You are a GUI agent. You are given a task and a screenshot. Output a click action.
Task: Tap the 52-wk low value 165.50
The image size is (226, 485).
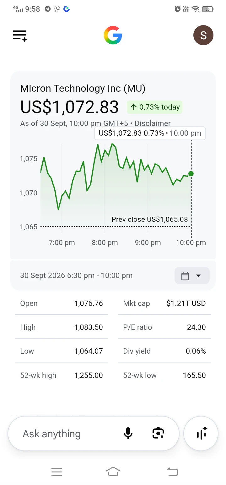tap(194, 375)
